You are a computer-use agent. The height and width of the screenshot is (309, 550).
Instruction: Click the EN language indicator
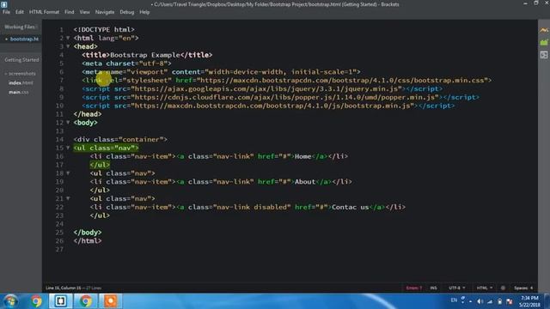coord(454,300)
